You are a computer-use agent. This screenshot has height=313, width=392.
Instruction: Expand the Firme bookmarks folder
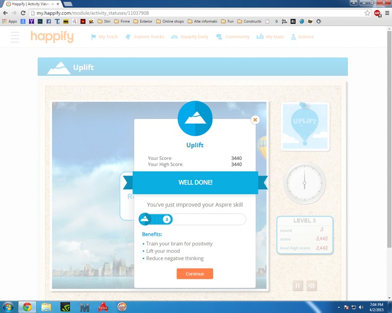122,22
